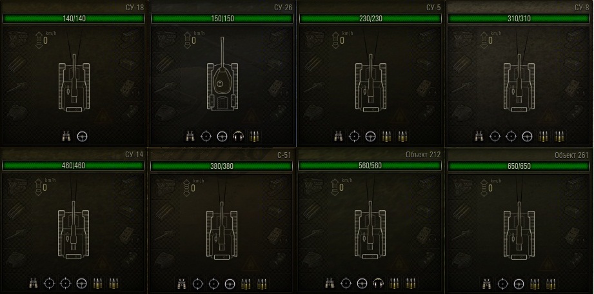This screenshot has width=594, height=294.
Task: Click the radio operator headphones in СУ-26 panel
Action: click(238, 137)
